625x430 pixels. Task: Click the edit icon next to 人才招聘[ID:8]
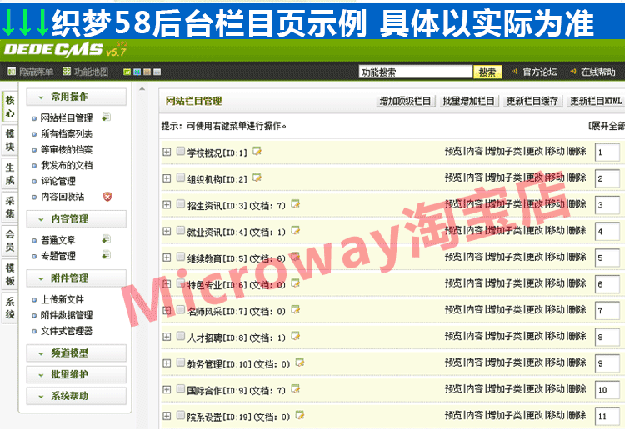pos(295,337)
